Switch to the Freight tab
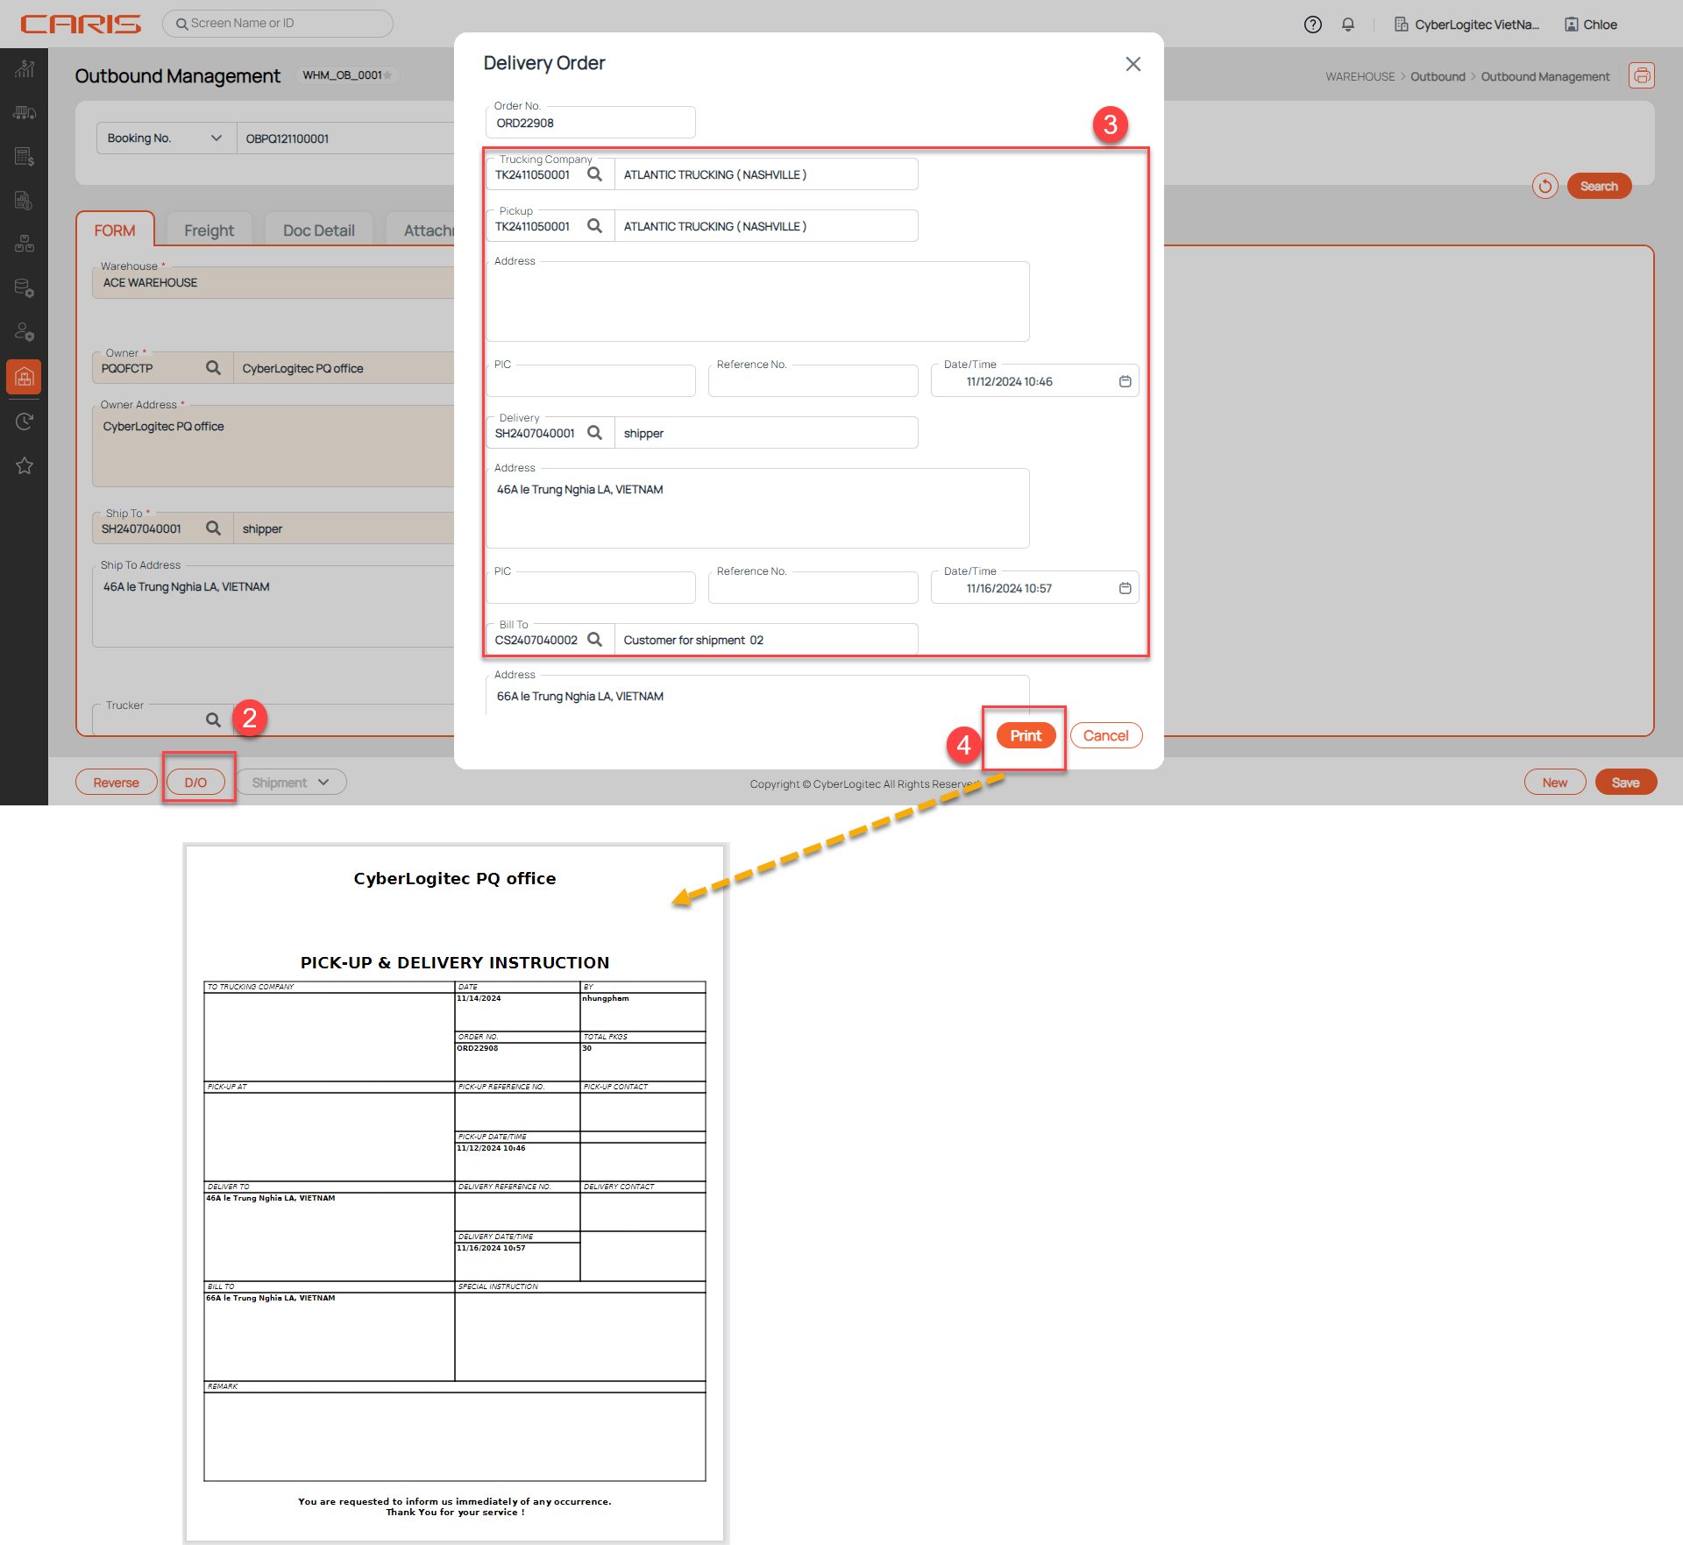1683x1545 pixels. tap(209, 230)
